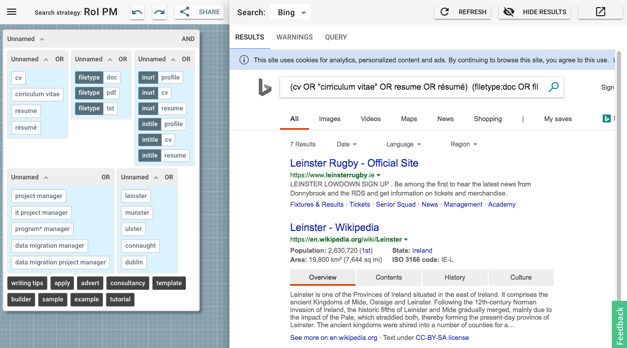Select the intitle resume chip
This screenshot has height=348, width=627.
[x=164, y=156]
